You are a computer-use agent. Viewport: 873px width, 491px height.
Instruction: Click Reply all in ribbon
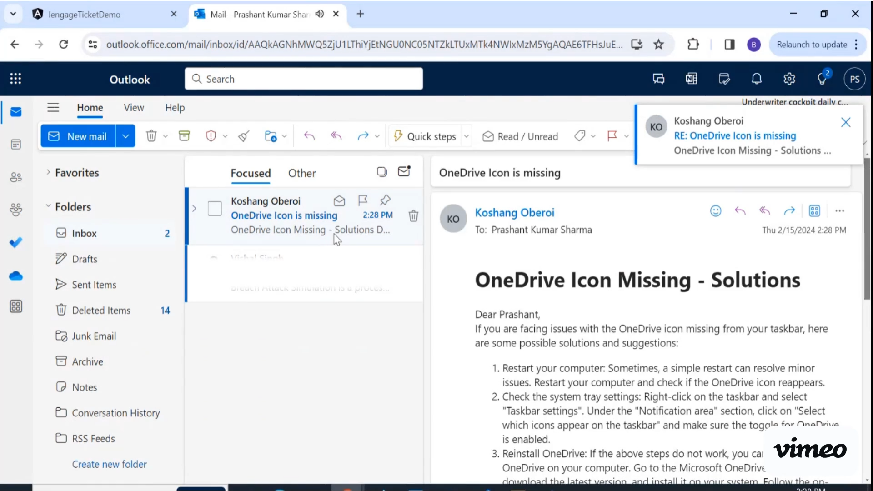336,136
